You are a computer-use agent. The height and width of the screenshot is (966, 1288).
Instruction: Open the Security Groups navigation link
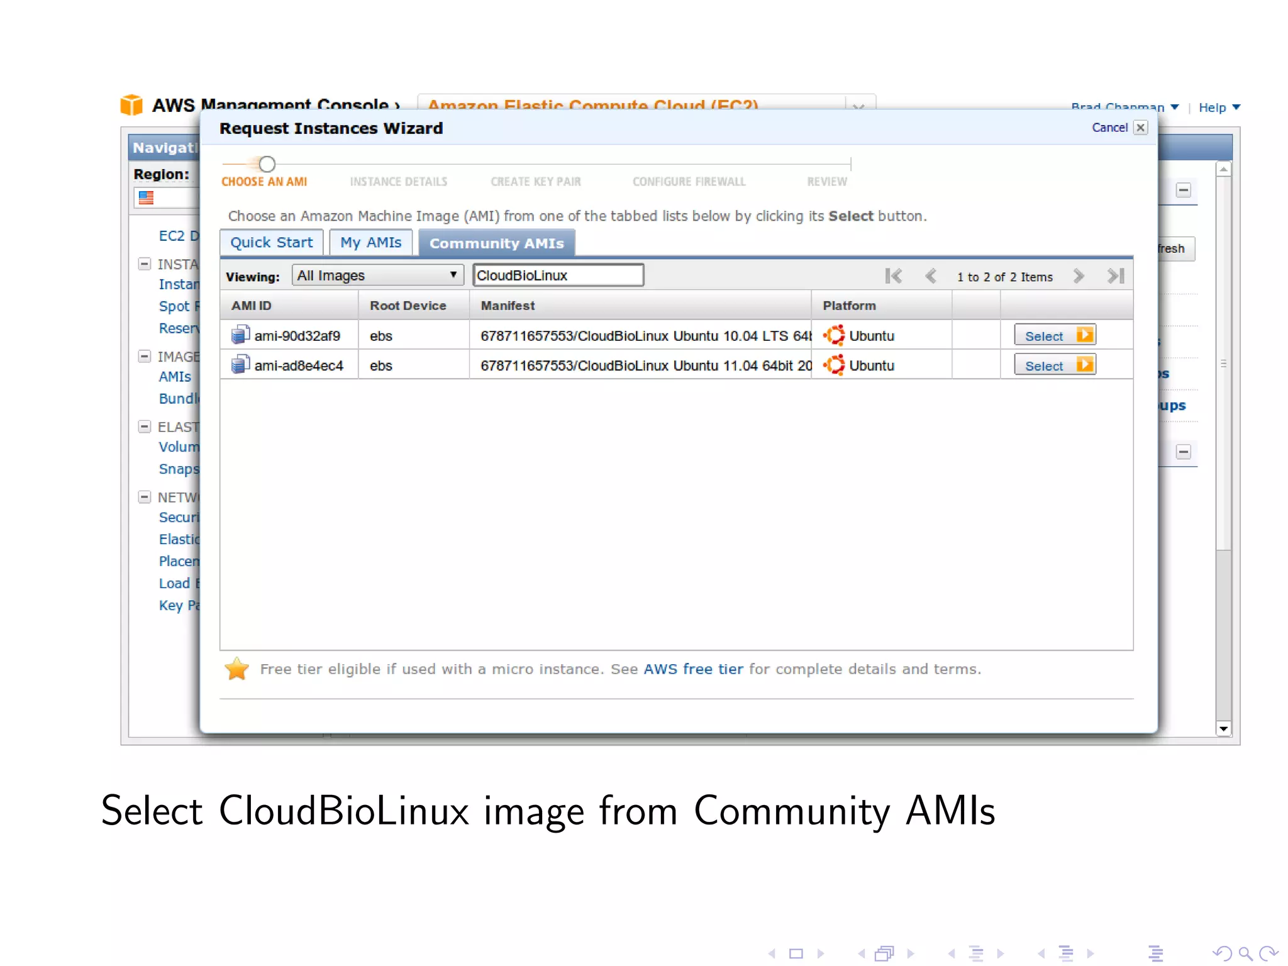(179, 518)
